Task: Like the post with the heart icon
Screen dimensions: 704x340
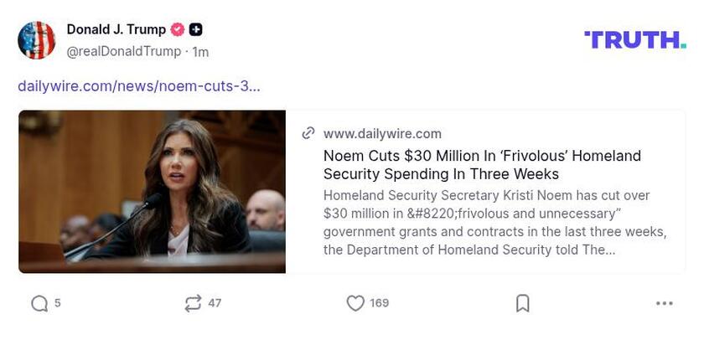Action: 355,303
